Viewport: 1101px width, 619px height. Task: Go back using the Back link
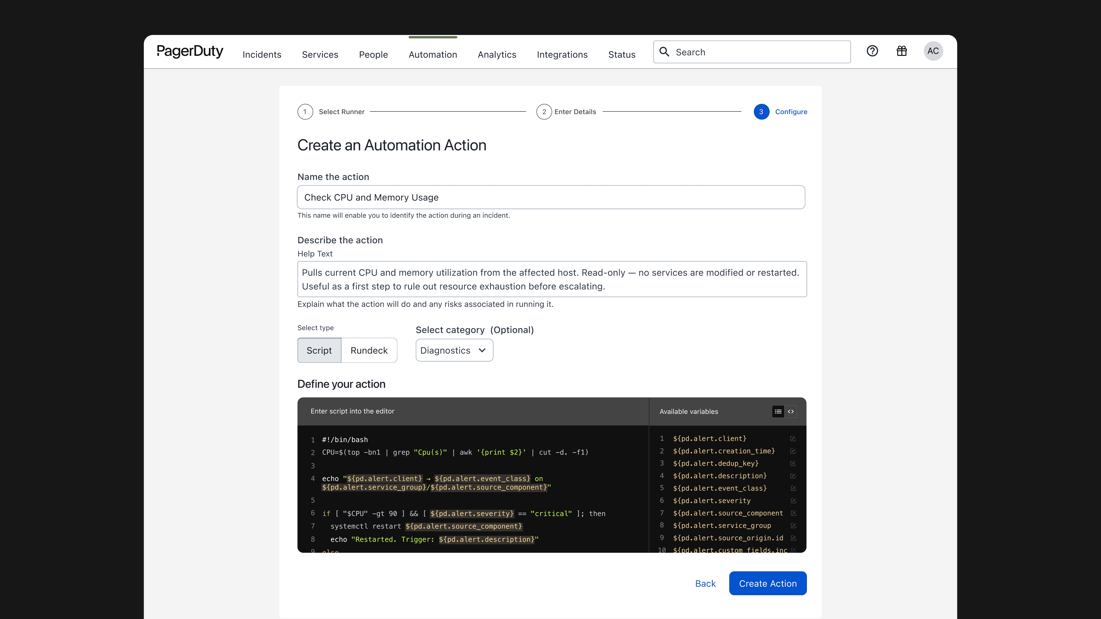(x=705, y=583)
